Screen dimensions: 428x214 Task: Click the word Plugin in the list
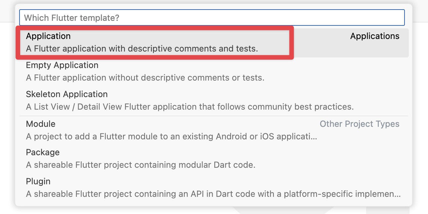click(x=38, y=181)
